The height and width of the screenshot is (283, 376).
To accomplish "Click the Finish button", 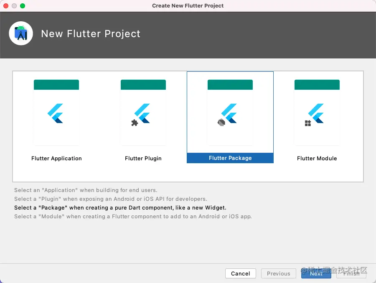I will click(351, 273).
